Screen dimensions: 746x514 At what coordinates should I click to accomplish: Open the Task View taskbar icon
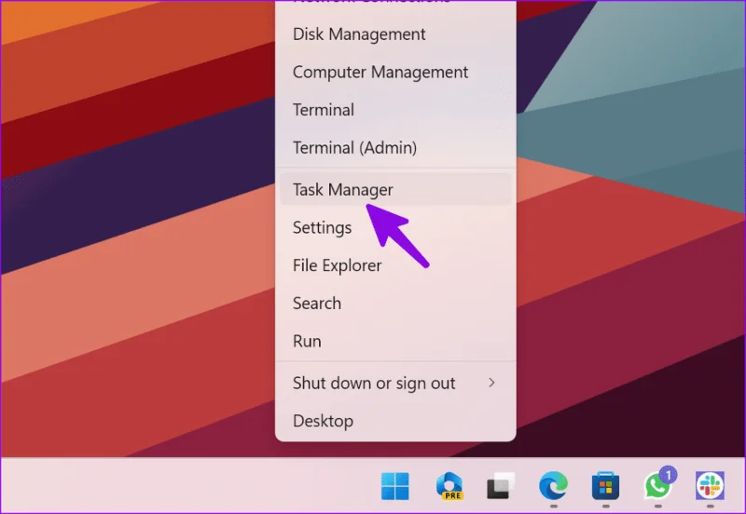tap(501, 486)
